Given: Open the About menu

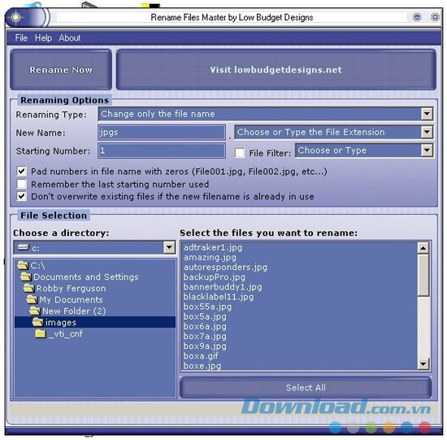Looking at the screenshot, I should tap(70, 37).
